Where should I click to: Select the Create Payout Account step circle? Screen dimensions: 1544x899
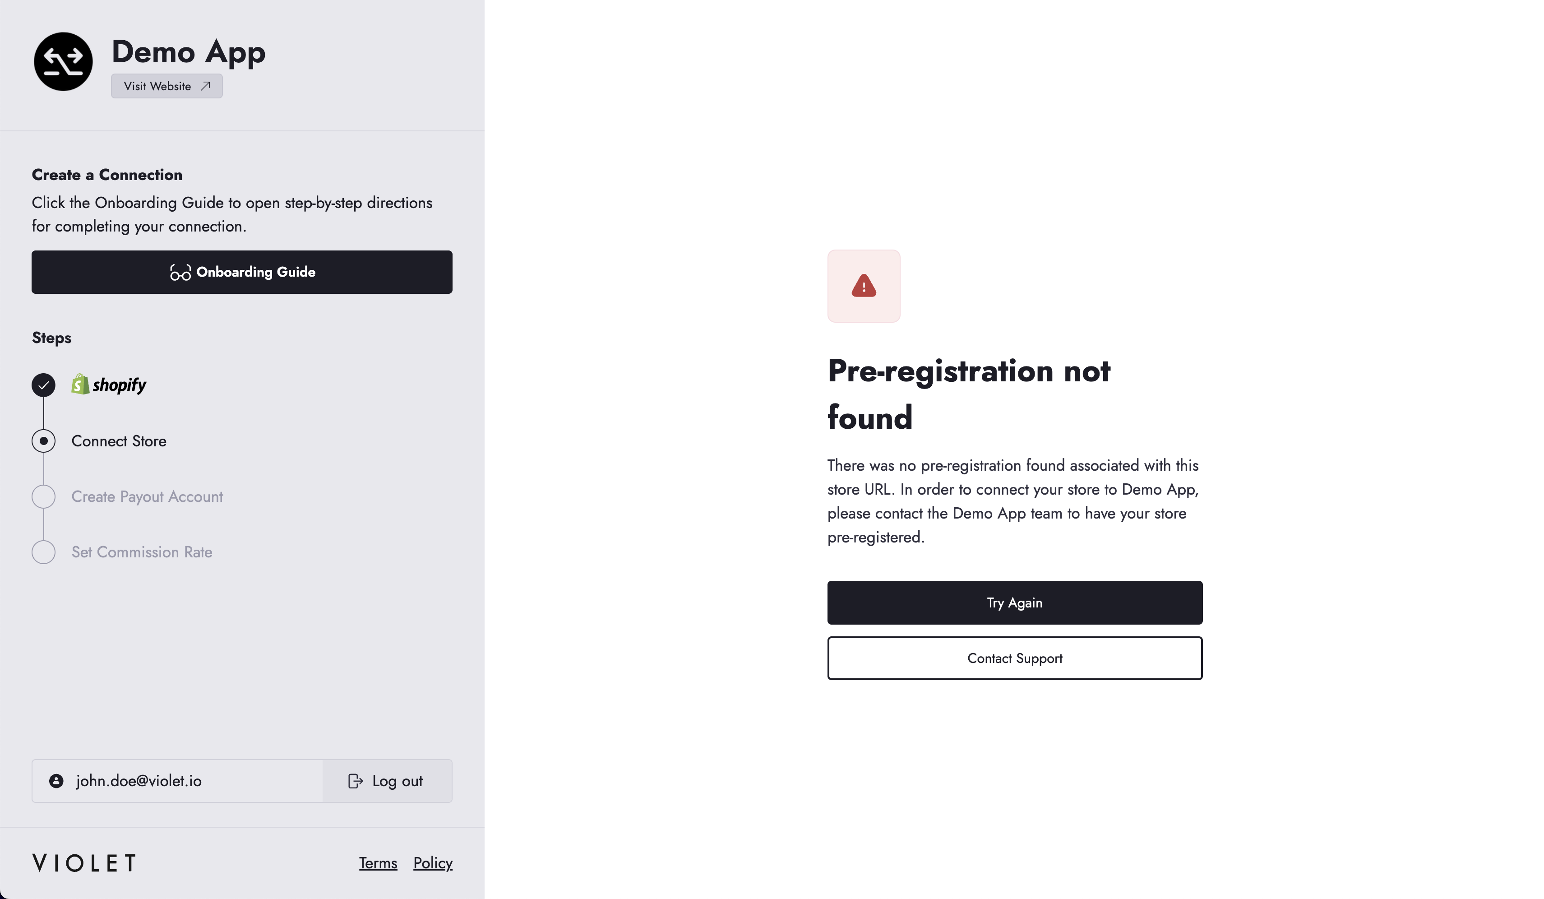click(x=43, y=497)
